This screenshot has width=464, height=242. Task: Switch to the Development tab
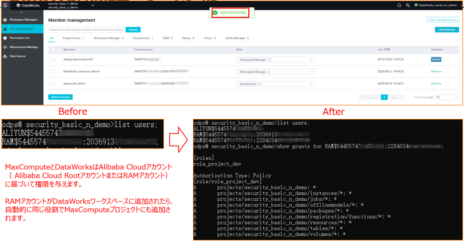[143, 38]
